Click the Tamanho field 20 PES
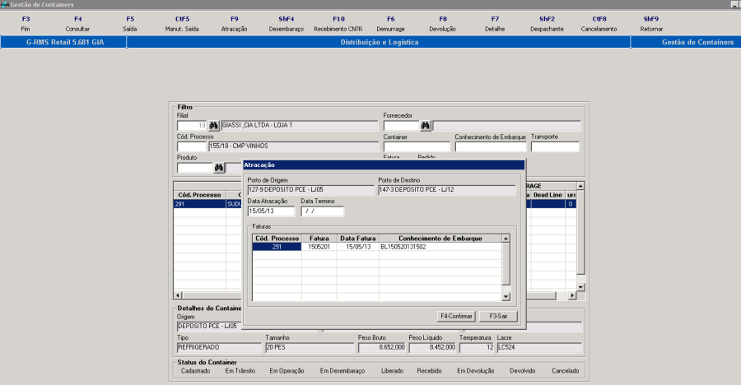Viewport: 741px width, 385px height. click(x=310, y=348)
